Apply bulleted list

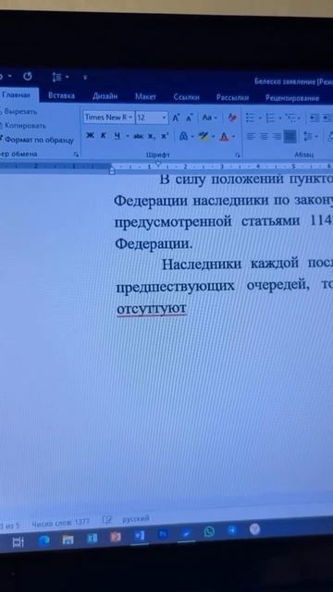pos(252,118)
